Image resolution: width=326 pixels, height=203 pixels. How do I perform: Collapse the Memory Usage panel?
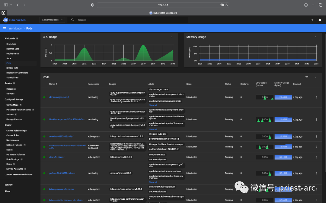315,37
